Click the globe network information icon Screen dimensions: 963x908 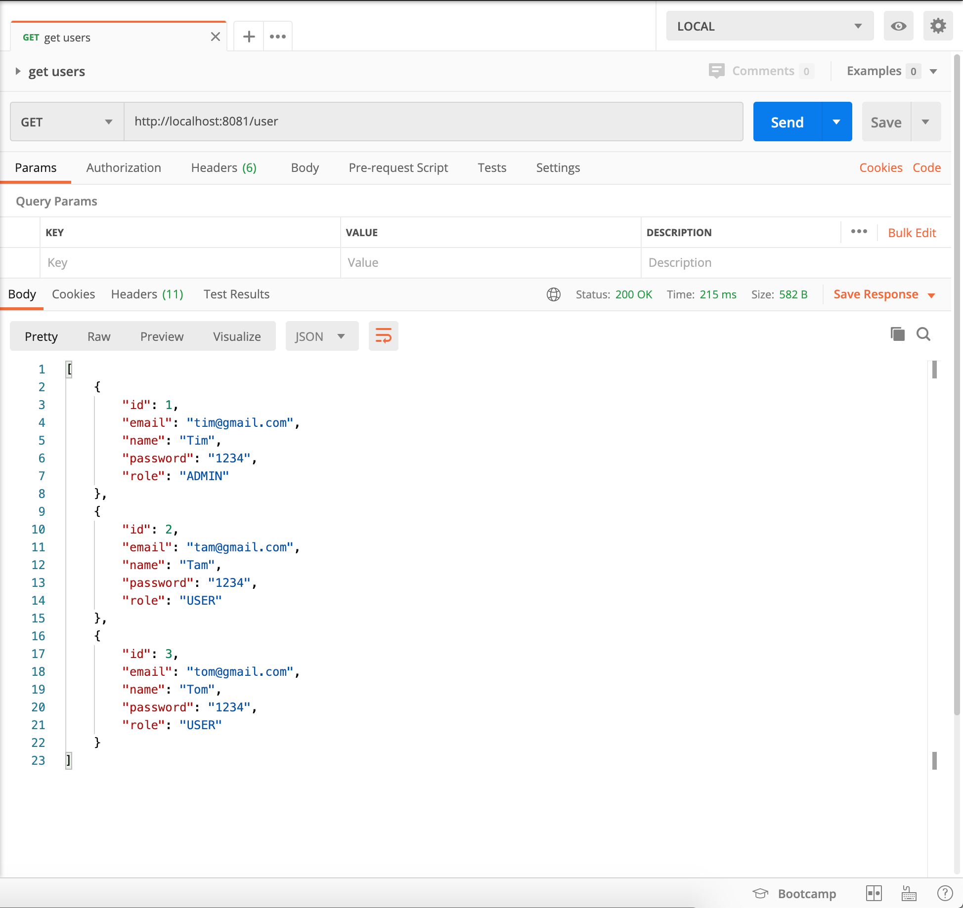coord(553,294)
